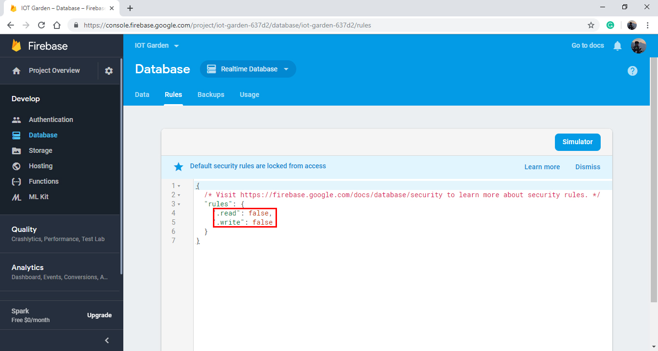Expand the Analytics section

(60, 272)
